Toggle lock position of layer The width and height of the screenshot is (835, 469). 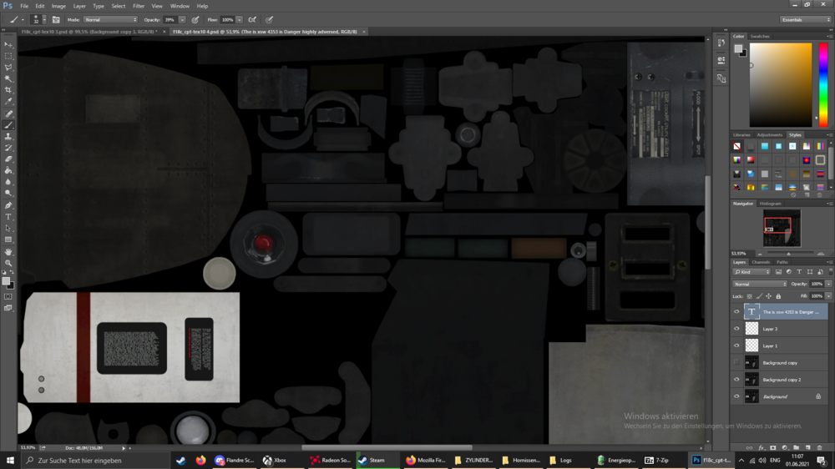coord(769,296)
